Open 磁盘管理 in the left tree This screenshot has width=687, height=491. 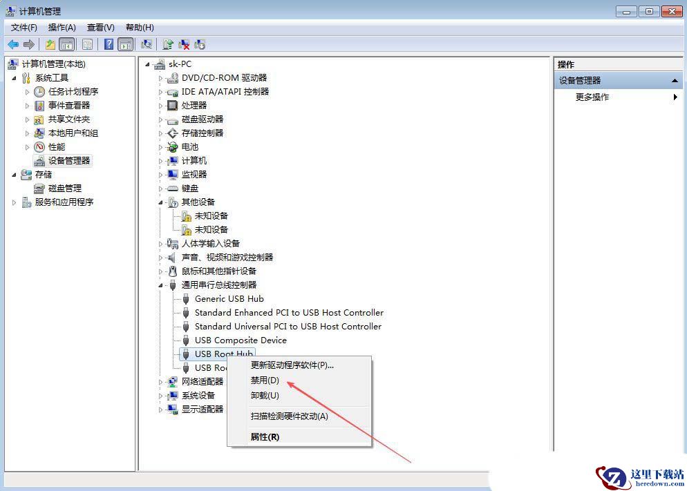pos(64,189)
